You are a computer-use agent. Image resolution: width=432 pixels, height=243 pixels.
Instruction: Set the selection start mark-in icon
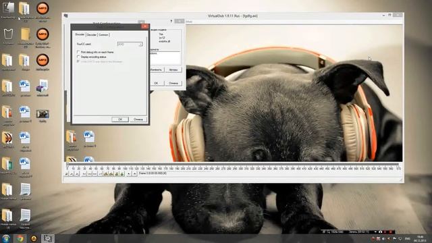(129, 174)
